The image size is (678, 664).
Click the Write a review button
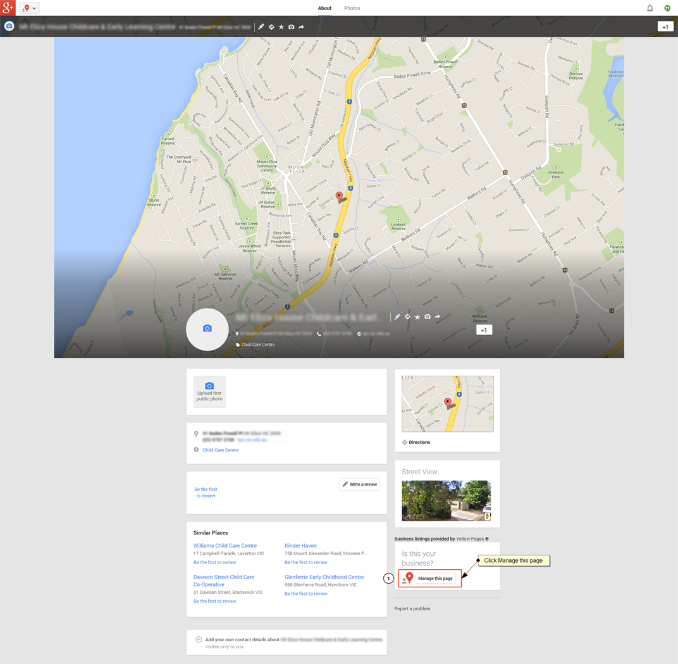(359, 484)
